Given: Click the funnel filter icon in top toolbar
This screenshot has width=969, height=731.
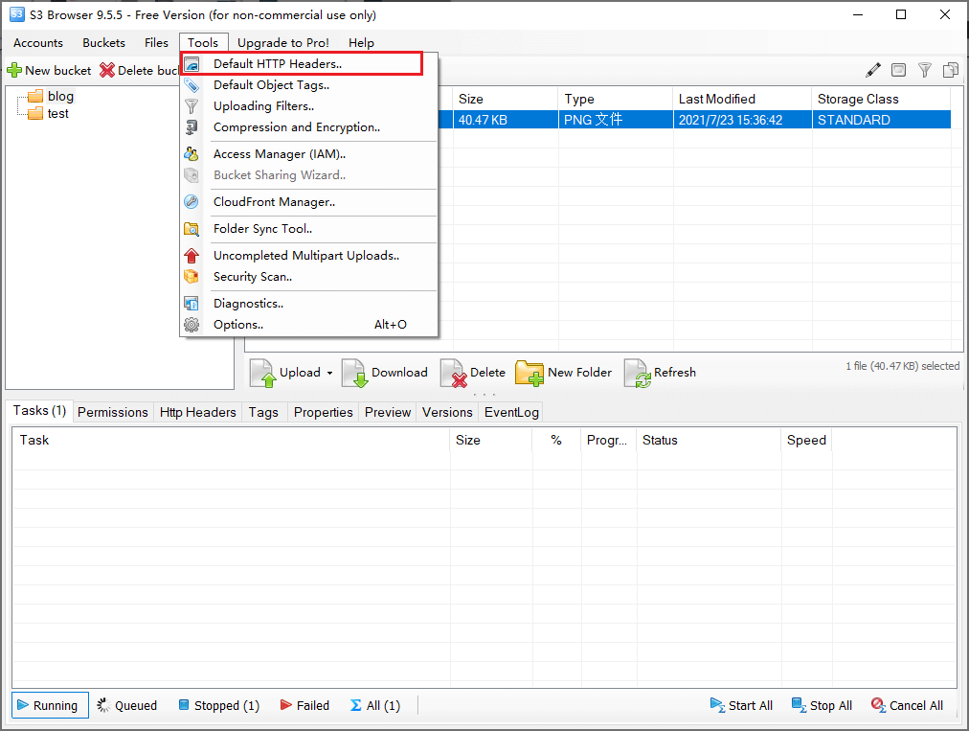Looking at the screenshot, I should (925, 70).
